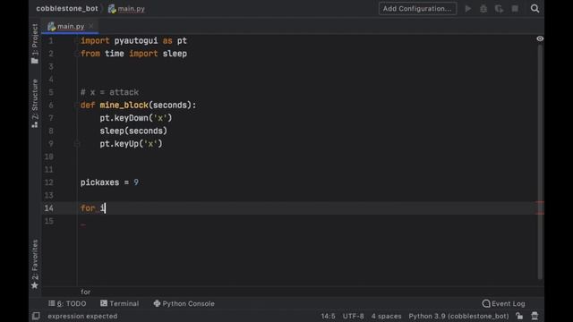573x322 pixels.
Task: Toggle tool window buttons icon in status bar
Action: click(x=36, y=316)
